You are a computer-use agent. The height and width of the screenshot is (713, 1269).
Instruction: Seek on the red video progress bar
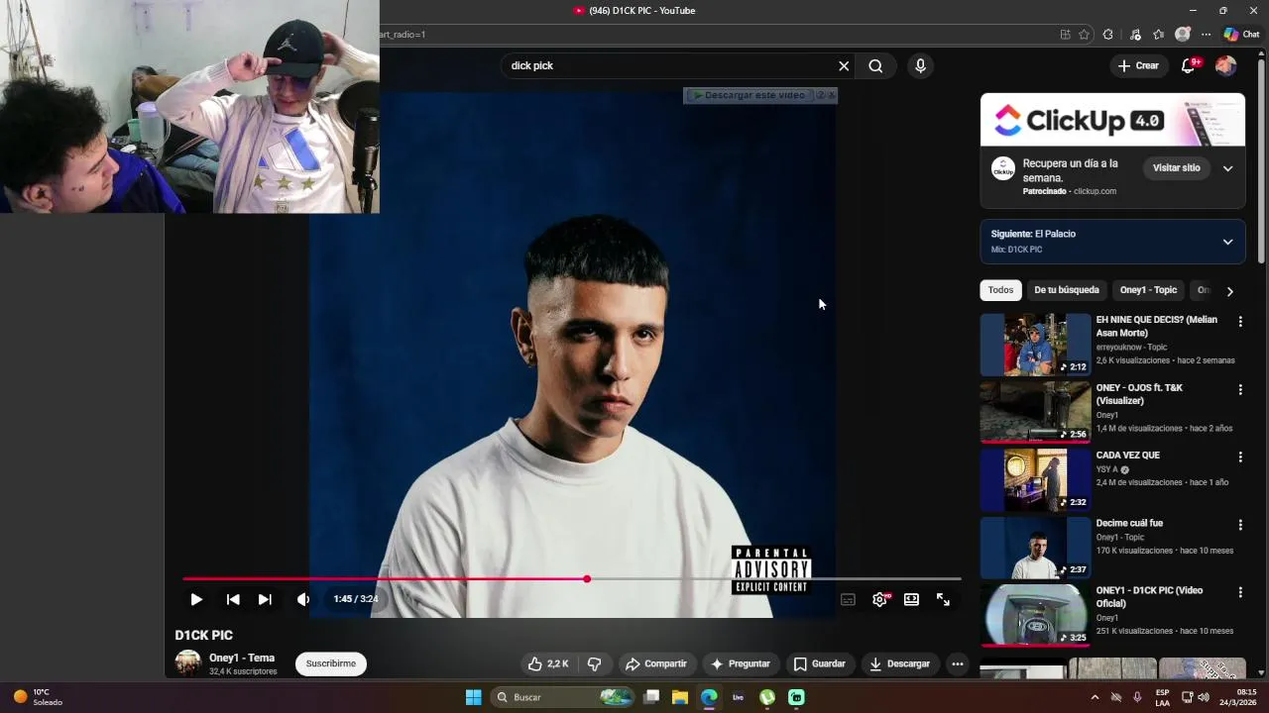coord(572,578)
